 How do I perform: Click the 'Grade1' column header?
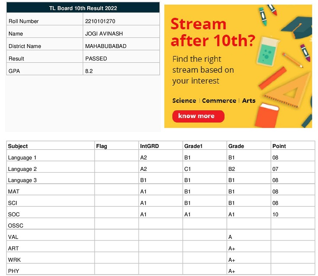click(205, 146)
